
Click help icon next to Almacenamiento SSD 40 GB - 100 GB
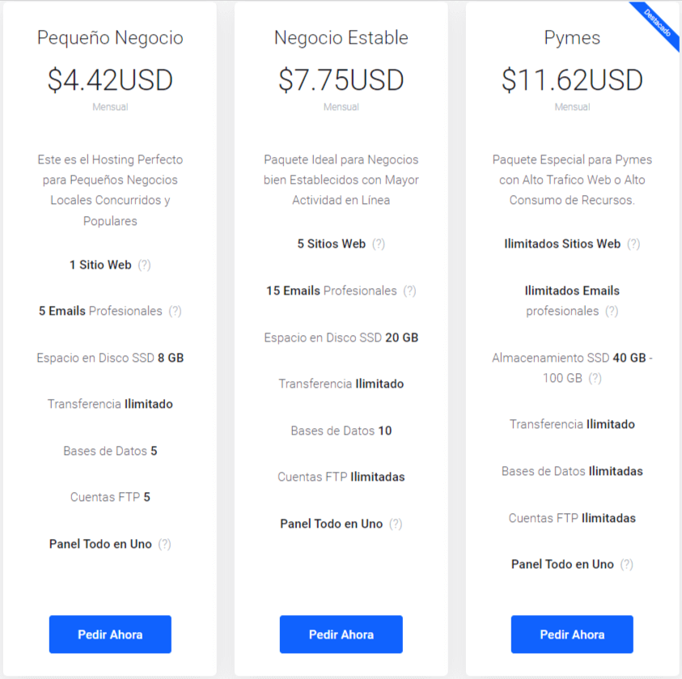click(x=595, y=378)
